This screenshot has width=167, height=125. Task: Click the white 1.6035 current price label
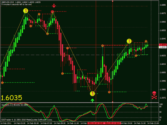tap(163, 47)
